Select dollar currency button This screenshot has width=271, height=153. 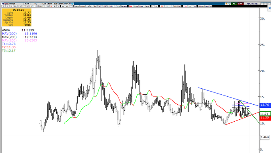167,6
